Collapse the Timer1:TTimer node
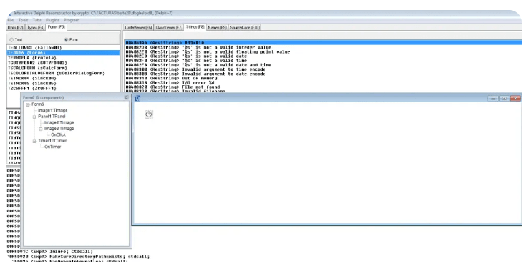 pos(34,141)
